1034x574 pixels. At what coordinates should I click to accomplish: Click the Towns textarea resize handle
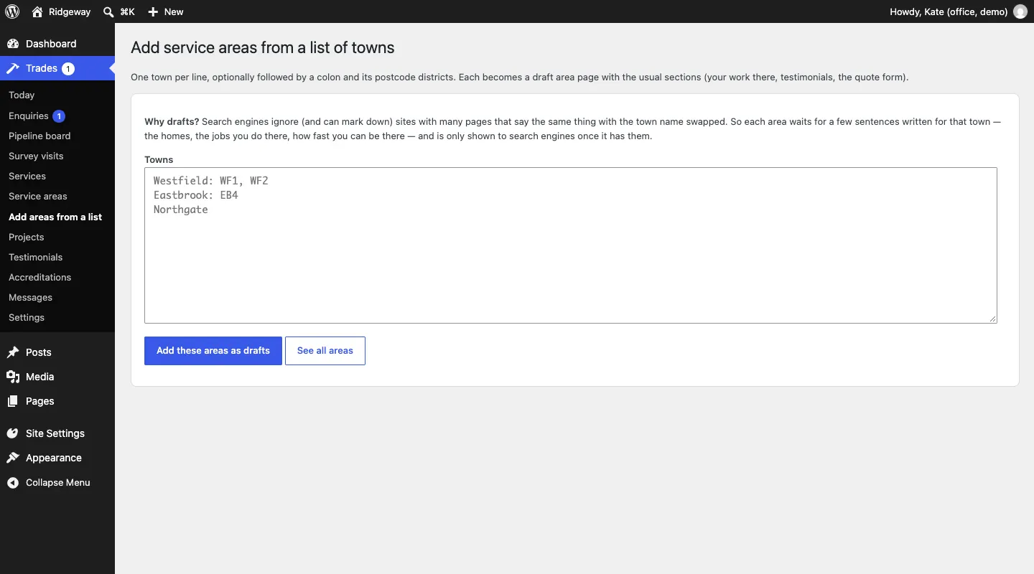tap(993, 319)
